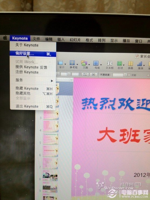This screenshot has width=150, height=200.
Task: Open the 文件 (File) menu
Action: pyautogui.click(x=36, y=39)
